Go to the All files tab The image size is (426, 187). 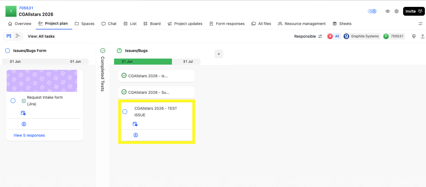pos(261,24)
